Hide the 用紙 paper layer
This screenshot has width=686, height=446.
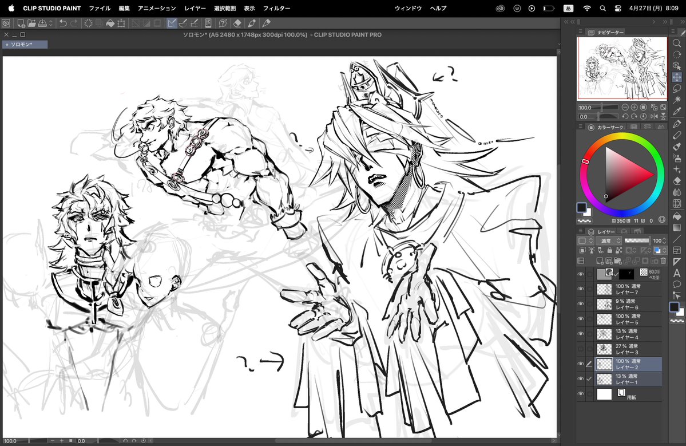581,394
